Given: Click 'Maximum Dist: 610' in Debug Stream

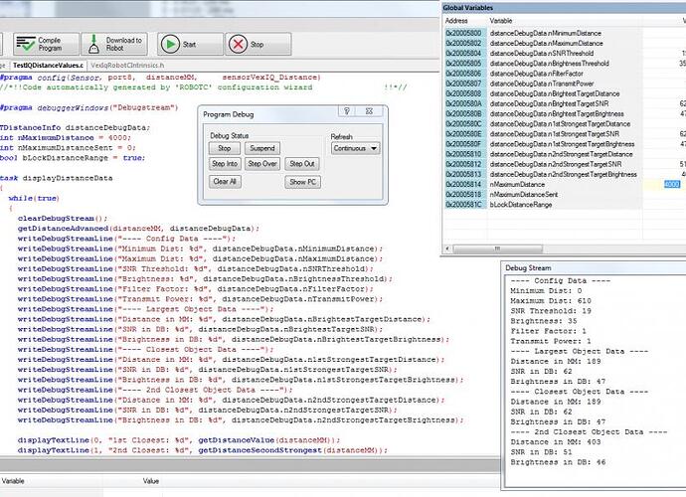Looking at the screenshot, I should (551, 301).
